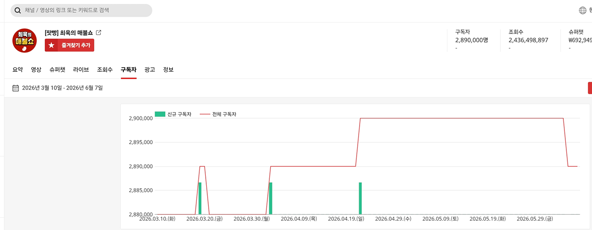Click the green bar near 2026.03.30
Screen dimensions: 592x230
tap(271, 198)
